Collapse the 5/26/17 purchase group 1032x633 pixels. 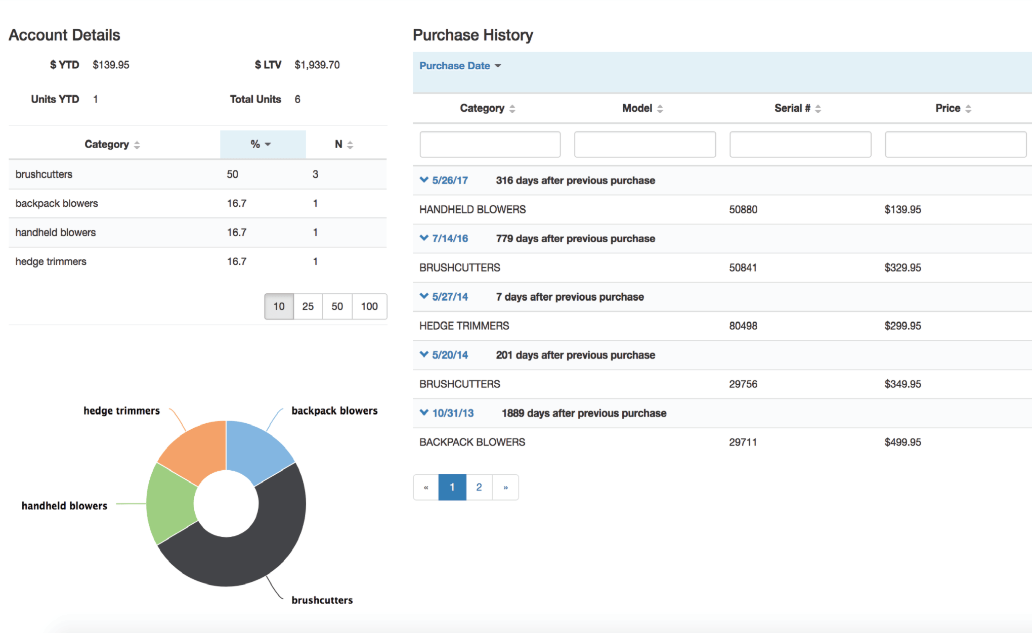[x=424, y=180]
